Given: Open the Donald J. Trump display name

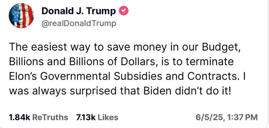Looking at the screenshot, I should [x=79, y=11].
